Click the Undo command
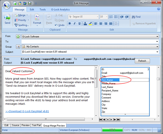The width and height of the screenshot is (163, 134). pos(60,25)
